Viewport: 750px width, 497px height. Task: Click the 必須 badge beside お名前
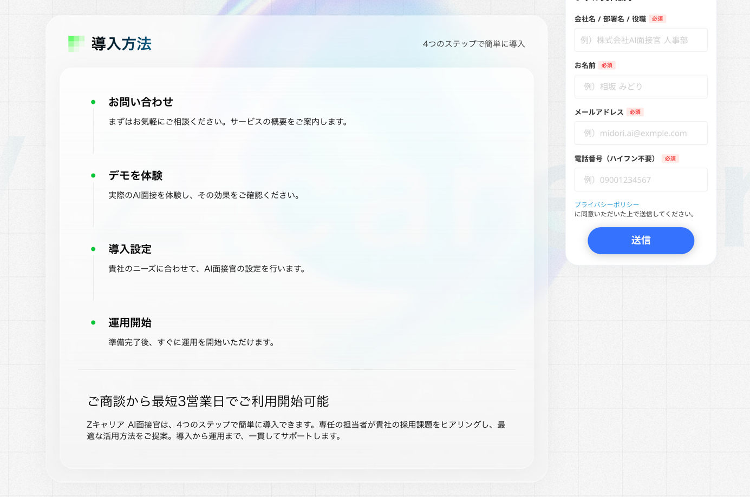pos(606,65)
